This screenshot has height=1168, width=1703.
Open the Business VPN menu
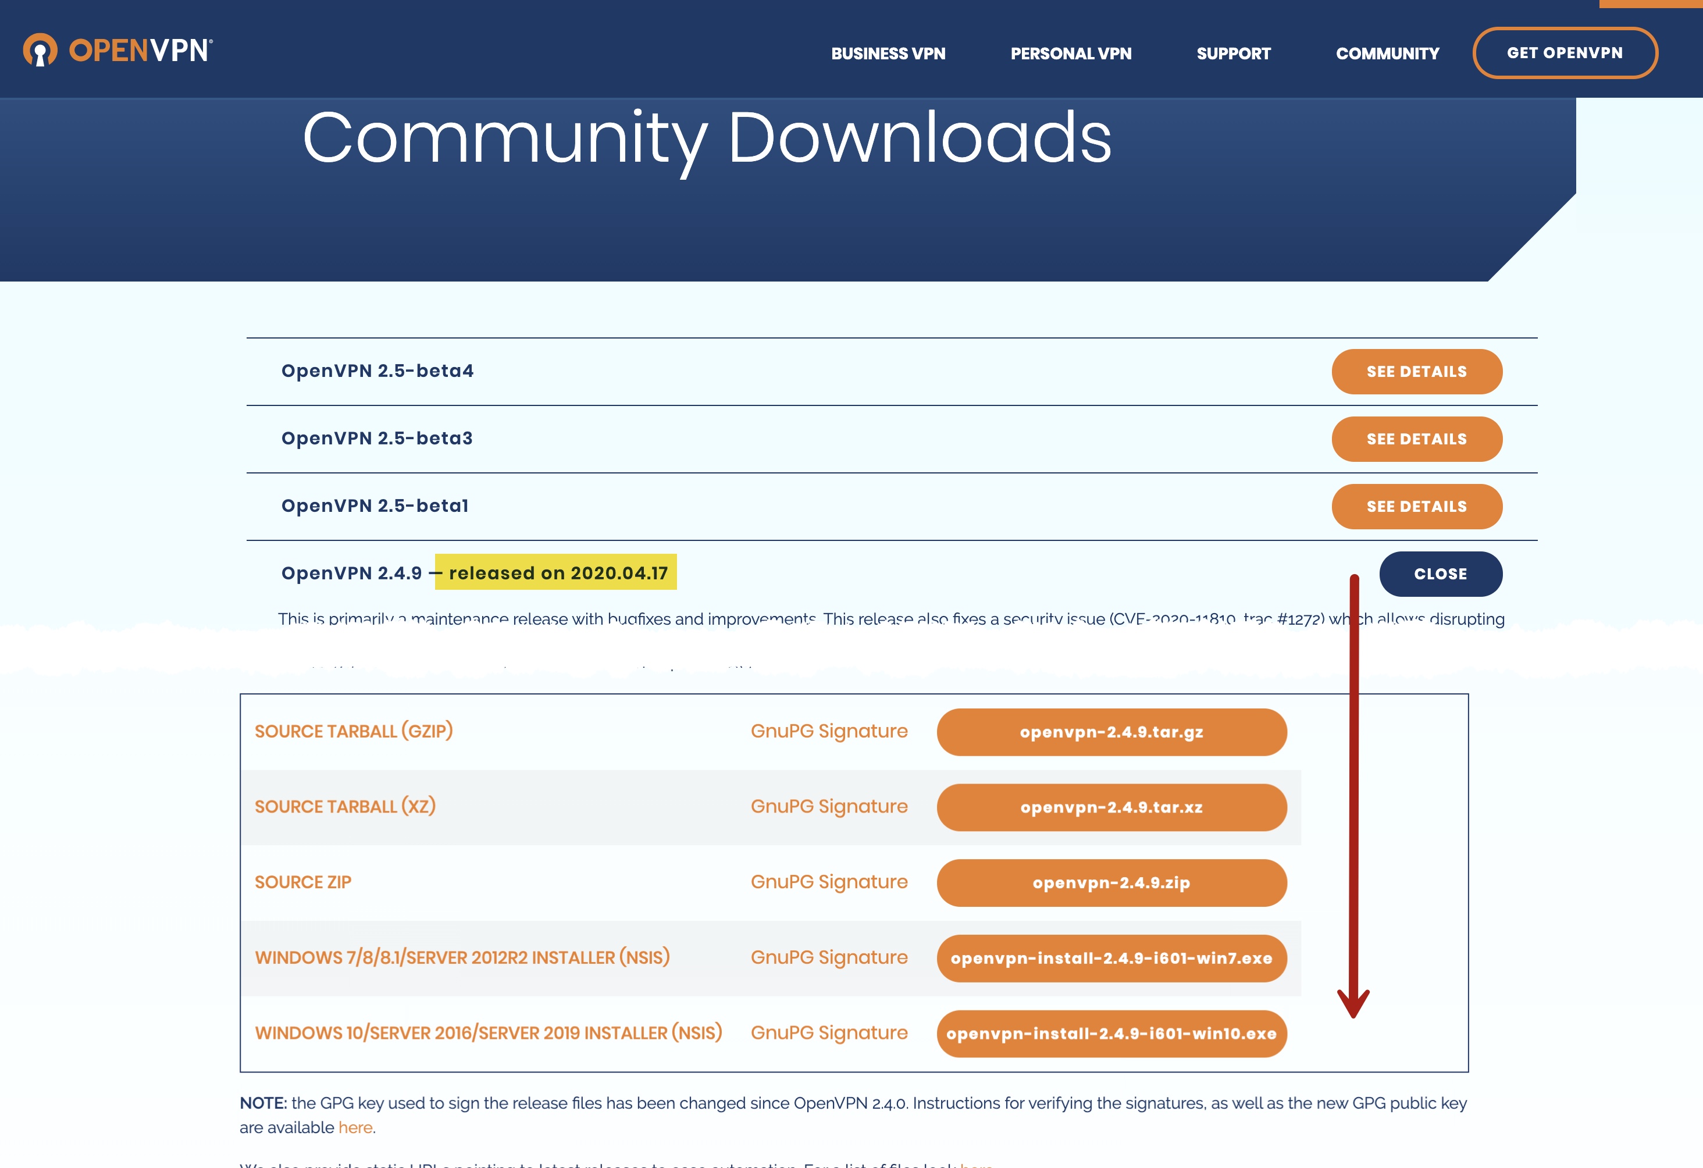click(x=888, y=54)
